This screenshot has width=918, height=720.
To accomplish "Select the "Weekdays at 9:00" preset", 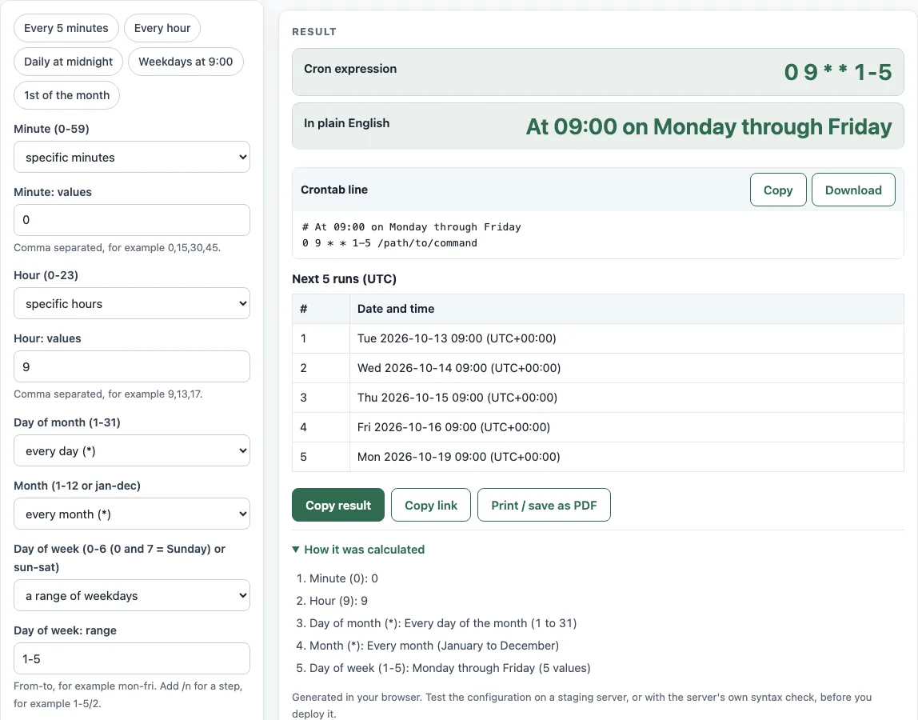I will pyautogui.click(x=186, y=62).
